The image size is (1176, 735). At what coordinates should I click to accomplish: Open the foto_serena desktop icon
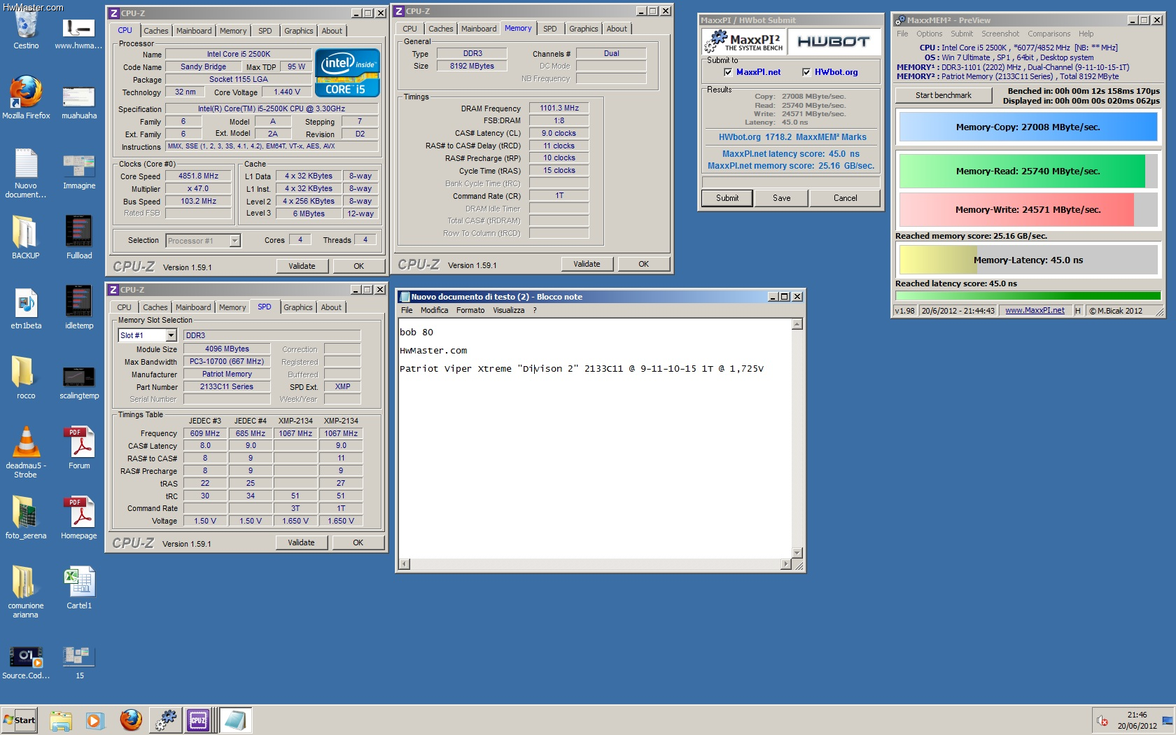point(26,518)
